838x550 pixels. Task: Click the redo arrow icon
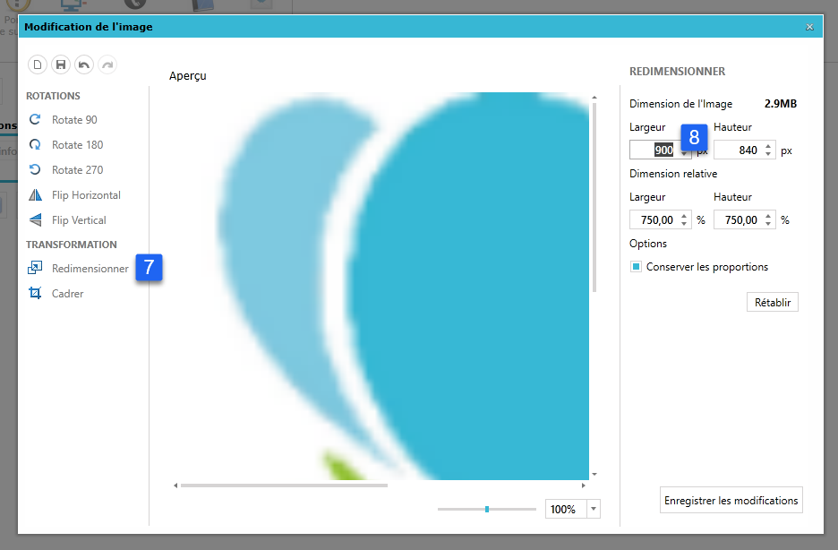pyautogui.click(x=107, y=64)
